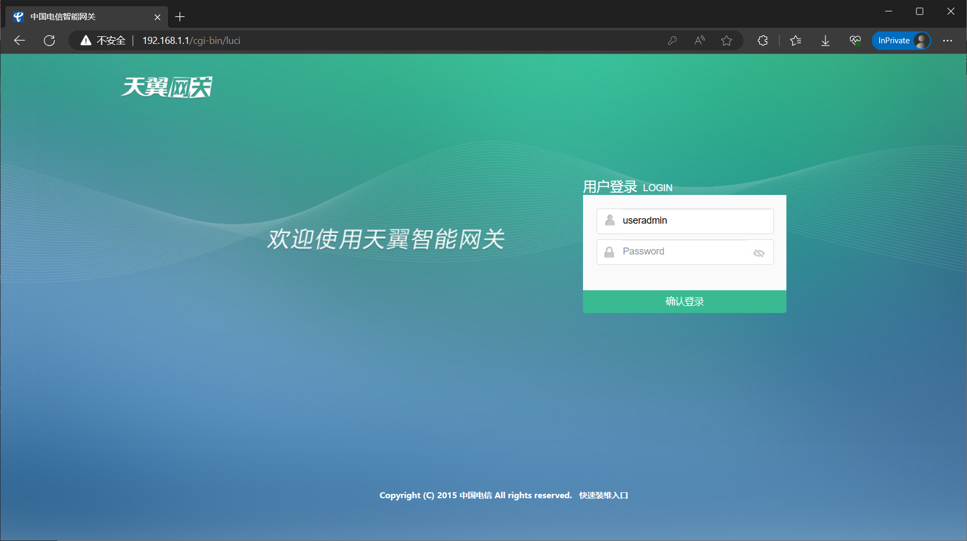Open the 快速装维入口 link
Screen dimensions: 967x541
click(604, 496)
